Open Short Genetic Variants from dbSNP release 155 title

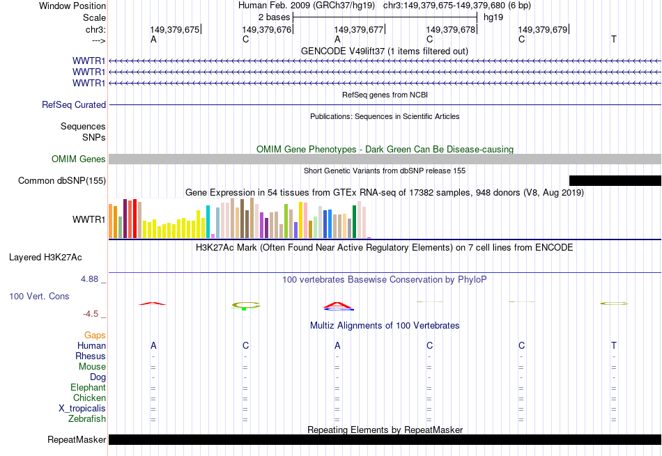(385, 171)
